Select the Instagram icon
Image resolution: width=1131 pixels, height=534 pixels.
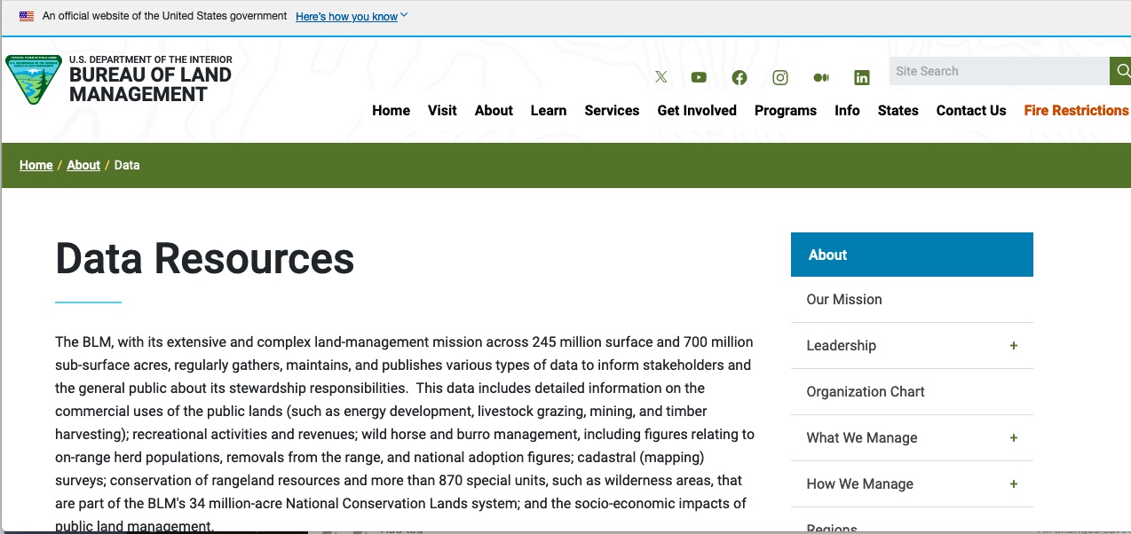pyautogui.click(x=780, y=77)
